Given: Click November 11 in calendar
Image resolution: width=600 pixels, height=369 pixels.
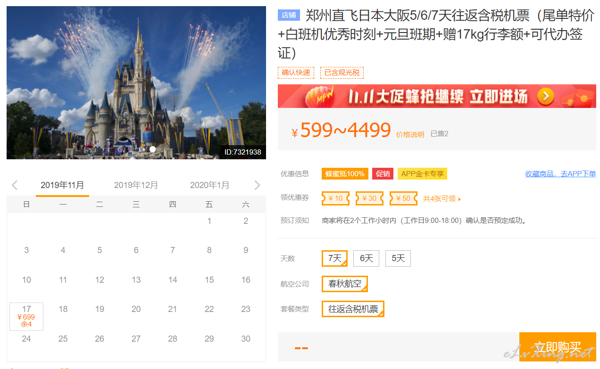Looking at the screenshot, I should 63,280.
